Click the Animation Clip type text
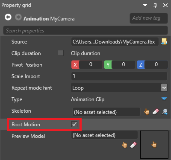Image resolution: width=171 pixels, height=160 pixels. tap(88, 99)
